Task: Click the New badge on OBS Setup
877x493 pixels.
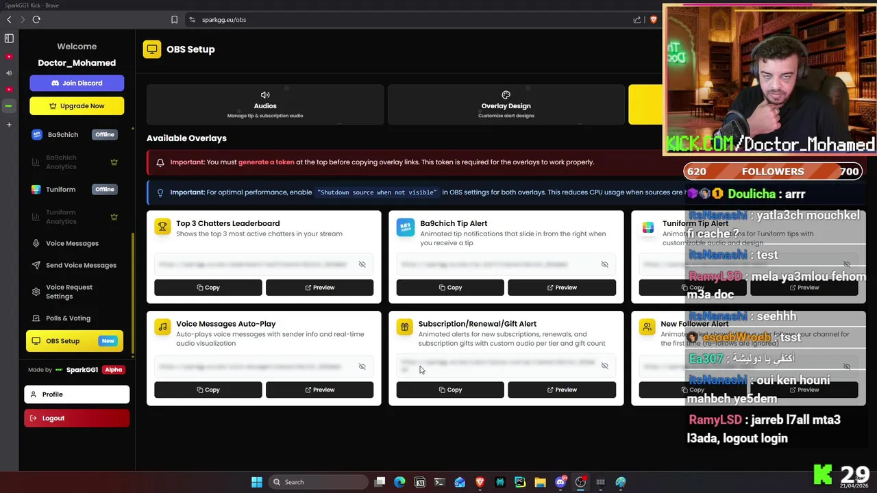Action: 108,341
